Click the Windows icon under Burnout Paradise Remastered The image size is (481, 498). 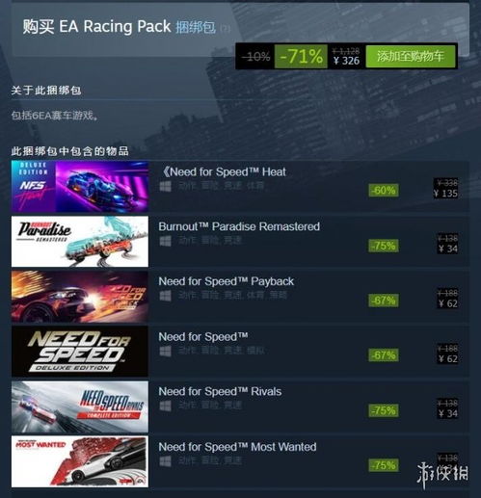[x=166, y=241]
